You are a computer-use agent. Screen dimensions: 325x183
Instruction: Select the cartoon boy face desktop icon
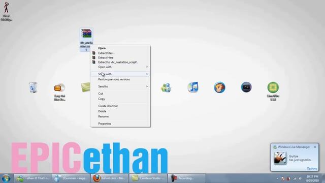click(x=220, y=87)
